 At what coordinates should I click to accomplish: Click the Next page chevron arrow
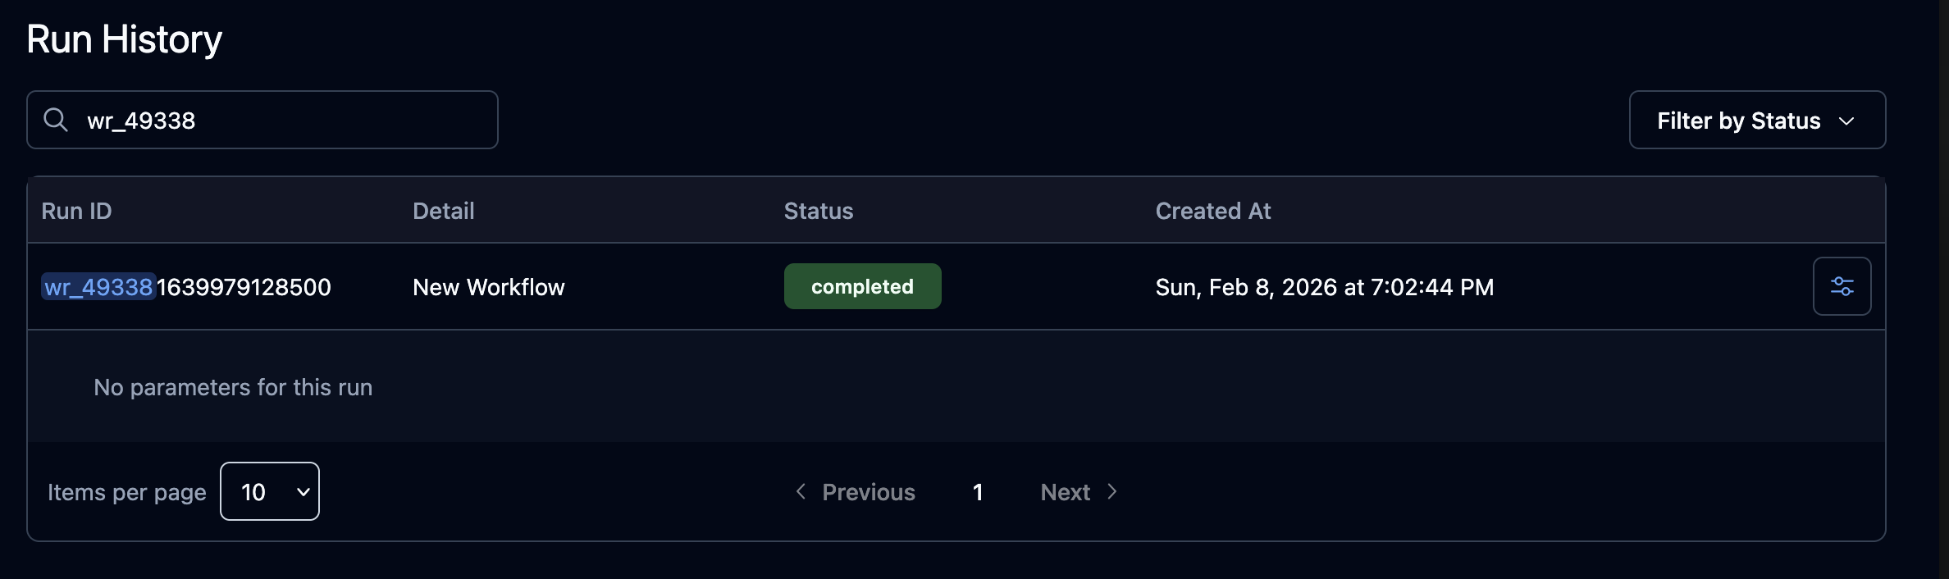[x=1112, y=491]
